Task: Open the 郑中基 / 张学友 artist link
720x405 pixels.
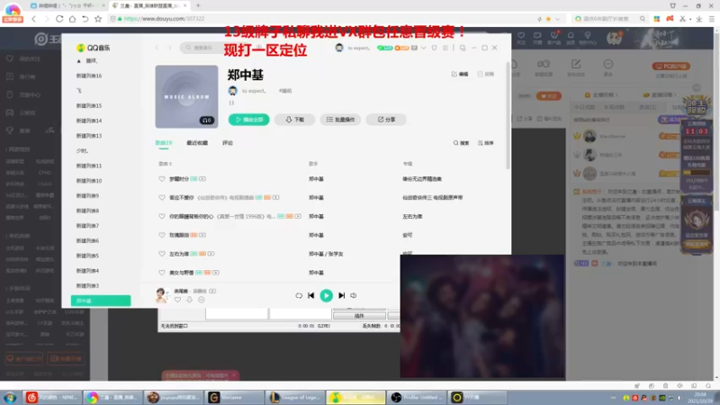Action: [x=326, y=254]
